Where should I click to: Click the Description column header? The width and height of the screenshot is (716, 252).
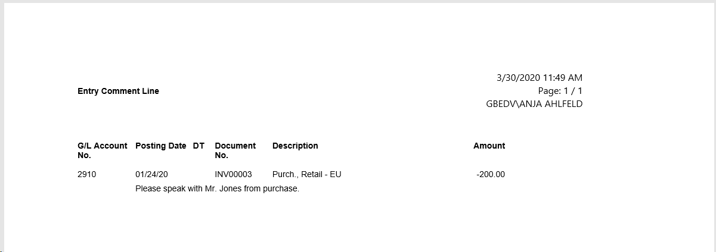pos(295,146)
